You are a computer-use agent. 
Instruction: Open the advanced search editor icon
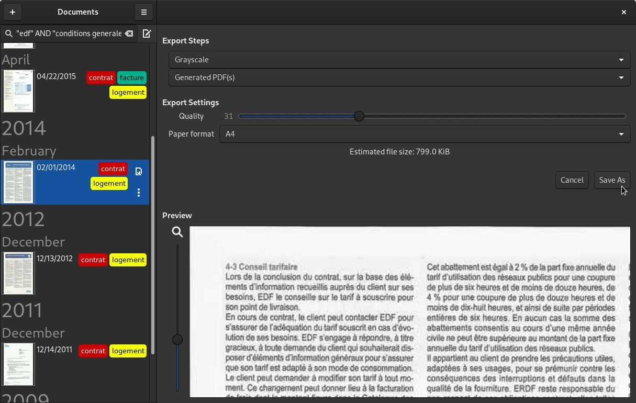[147, 33]
